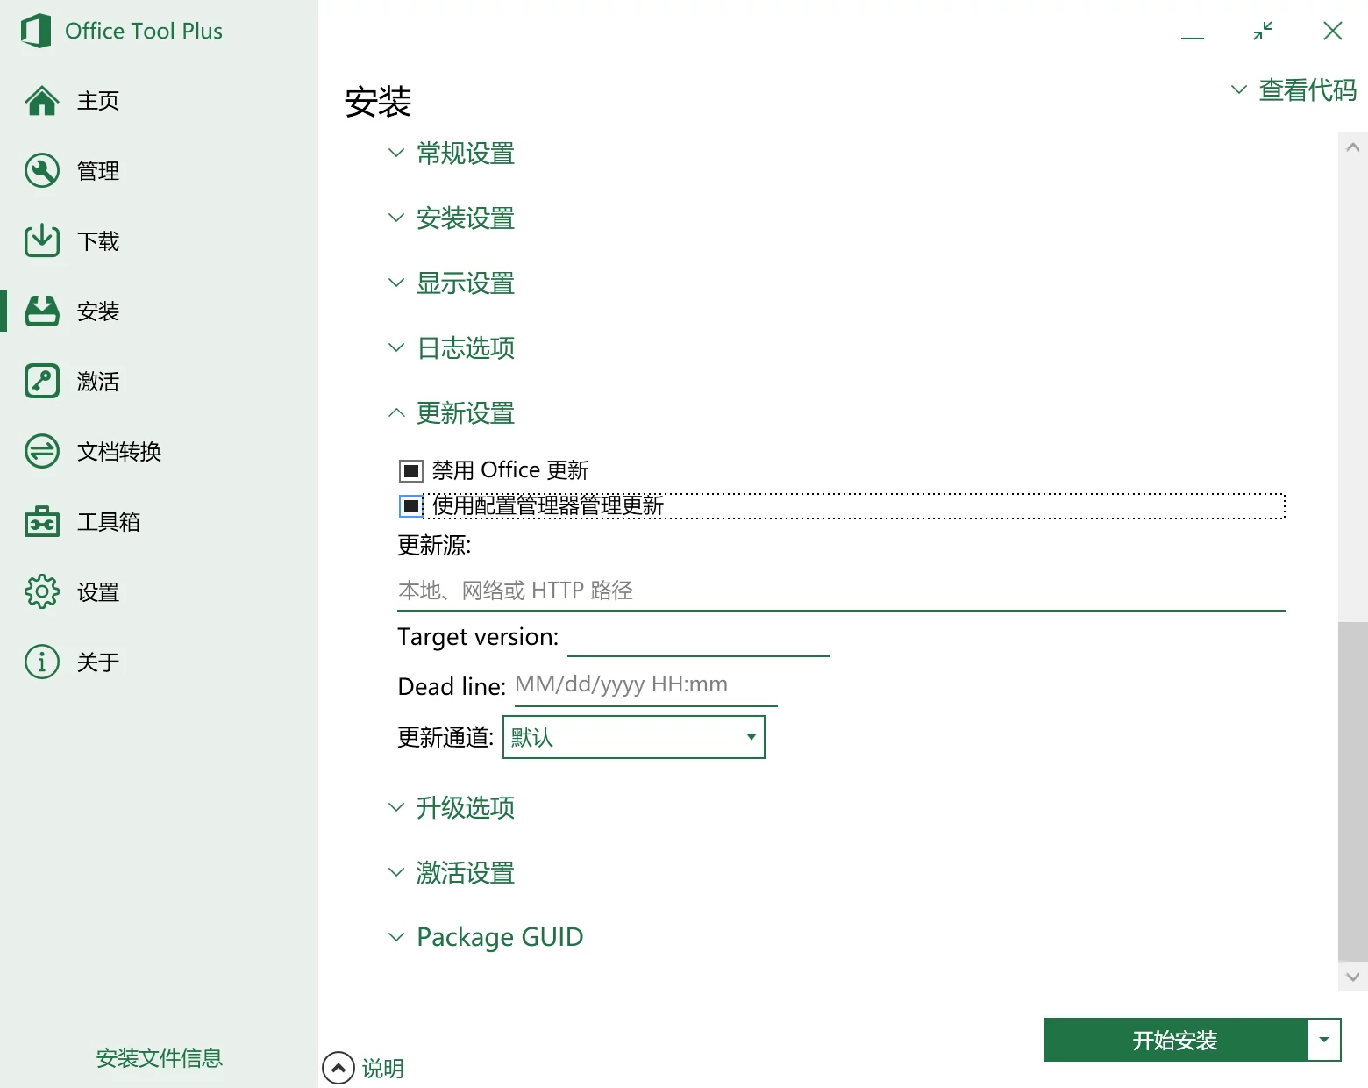Screen dimensions: 1368x1088
Task: Click the 安装 page heading
Action: point(378,102)
